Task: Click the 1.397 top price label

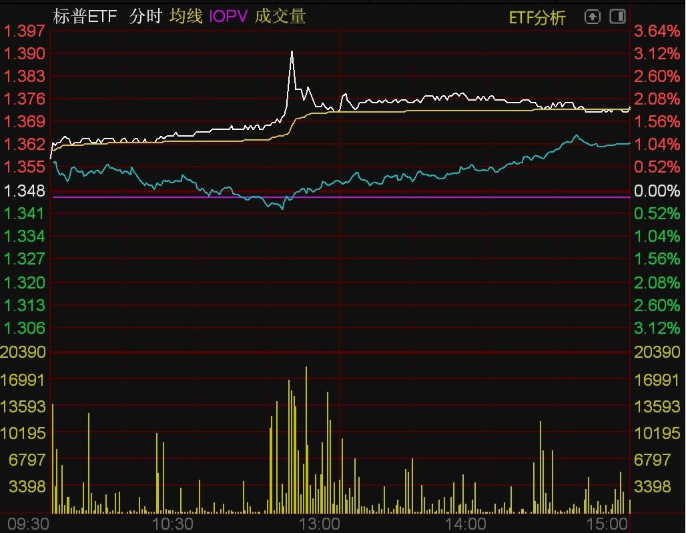Action: click(x=24, y=31)
